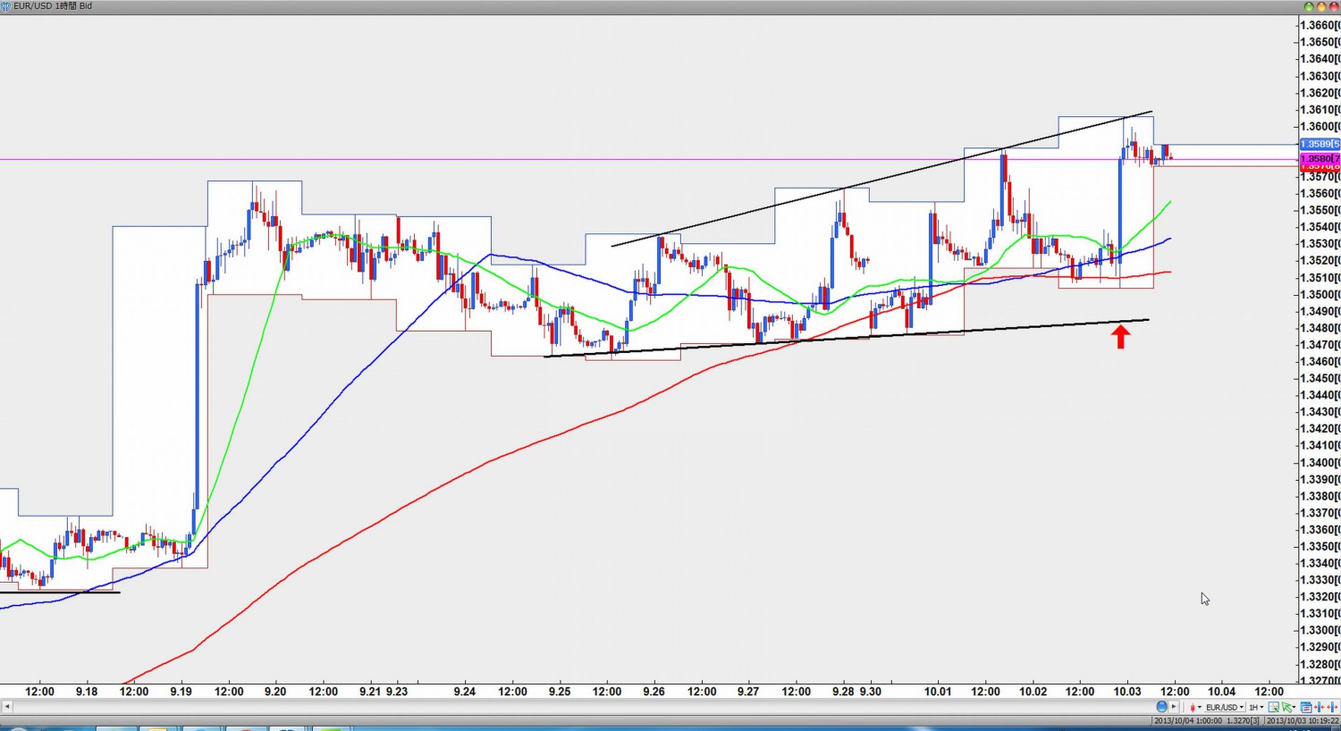The width and height of the screenshot is (1341, 731).
Task: Click the 9.19 date label on time axis
Action: click(x=181, y=691)
